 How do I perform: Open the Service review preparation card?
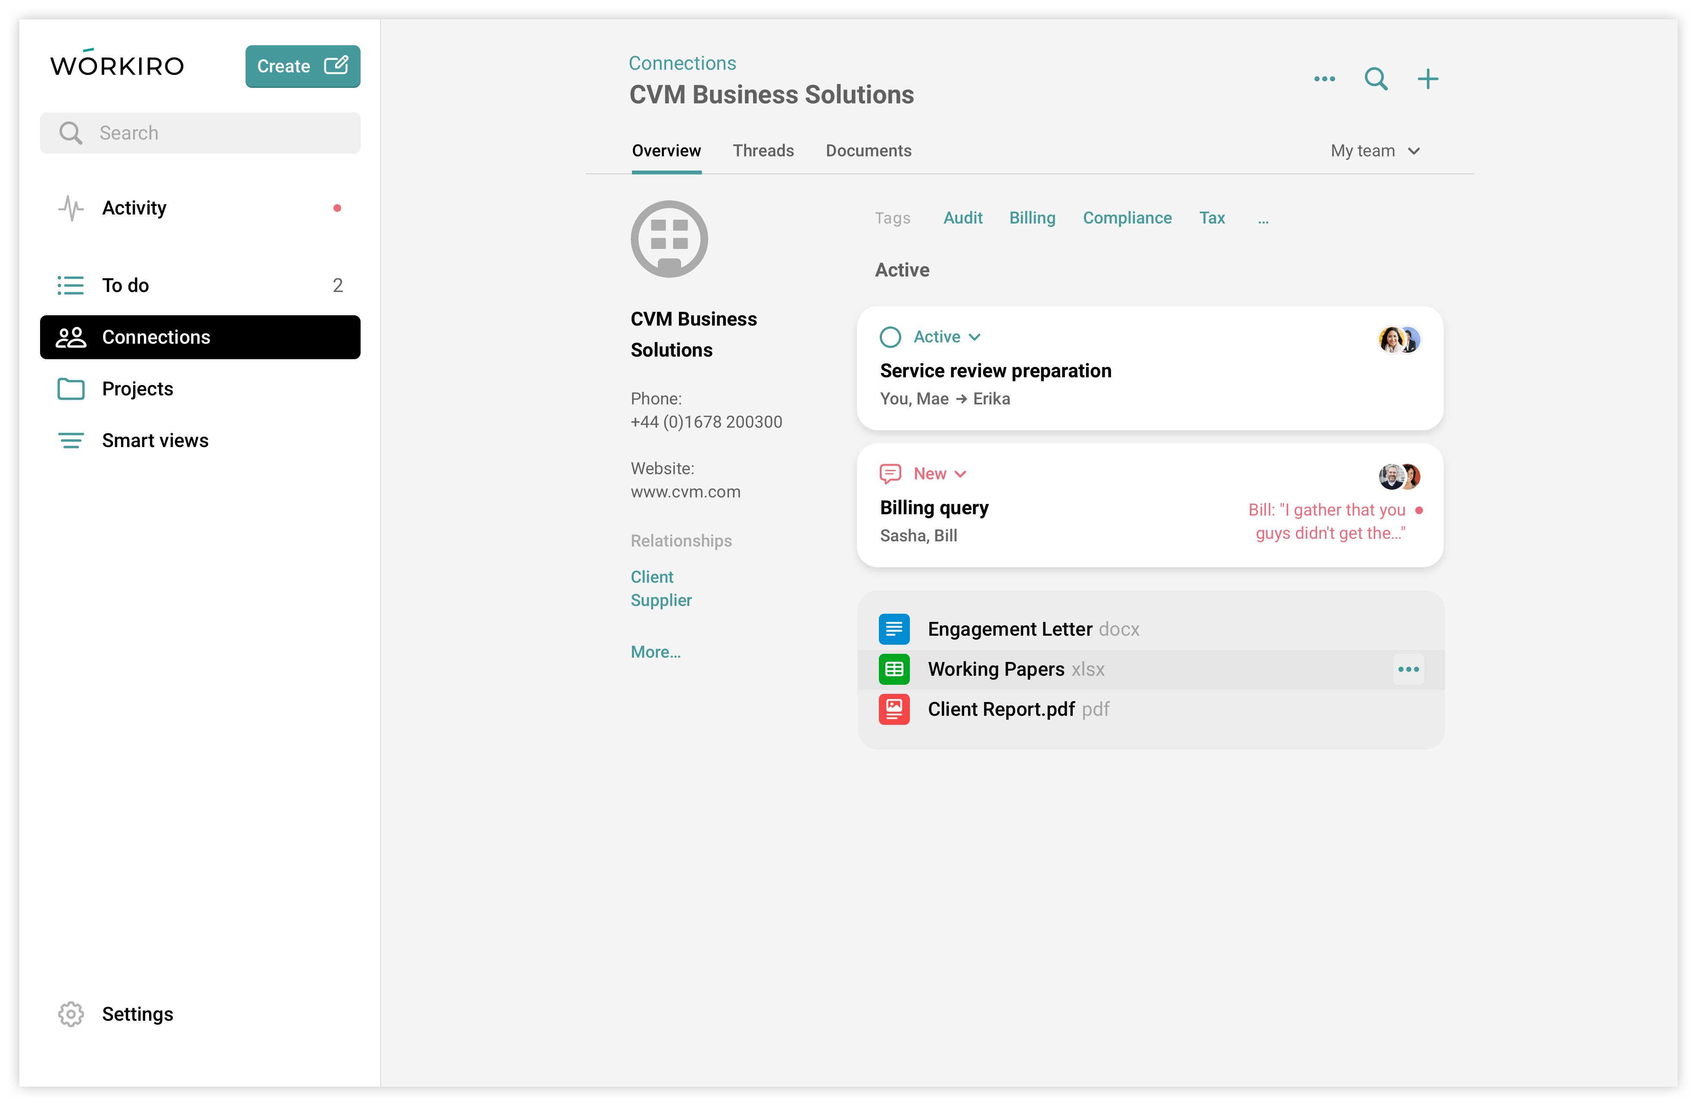tap(1149, 368)
